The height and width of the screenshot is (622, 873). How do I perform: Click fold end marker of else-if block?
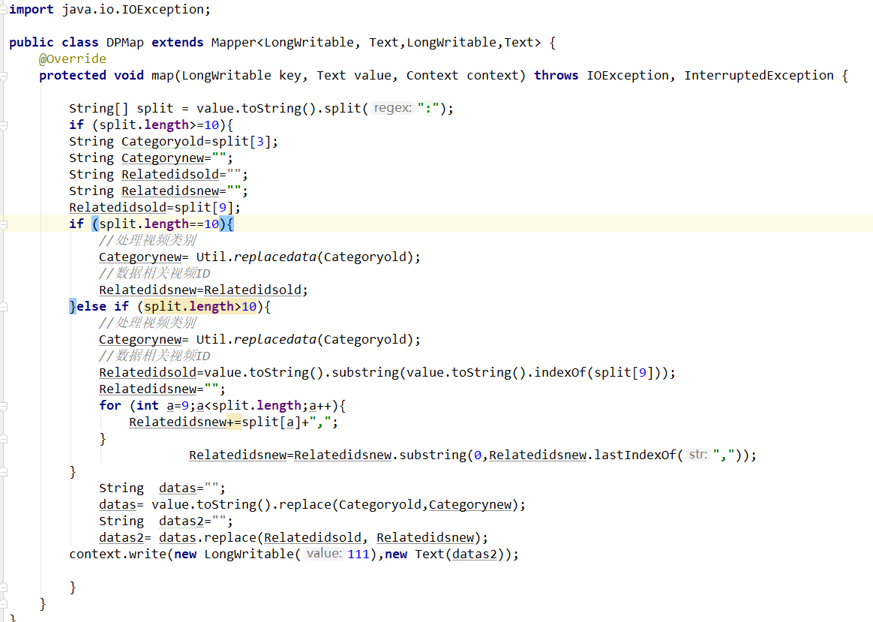(3, 472)
